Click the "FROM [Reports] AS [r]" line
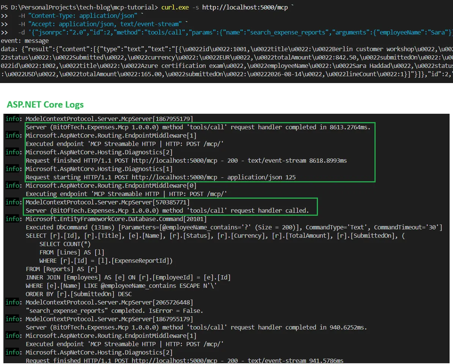453x364 pixels. 61,269
